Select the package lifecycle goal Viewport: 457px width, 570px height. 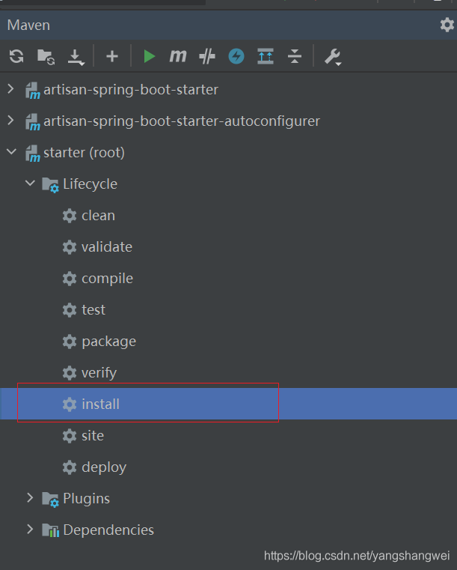(x=108, y=342)
